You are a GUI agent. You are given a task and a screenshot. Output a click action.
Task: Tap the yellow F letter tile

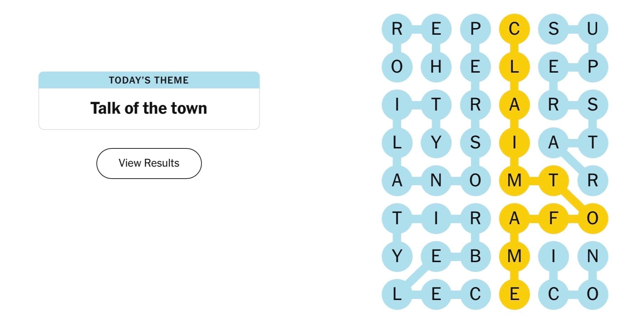click(x=553, y=218)
